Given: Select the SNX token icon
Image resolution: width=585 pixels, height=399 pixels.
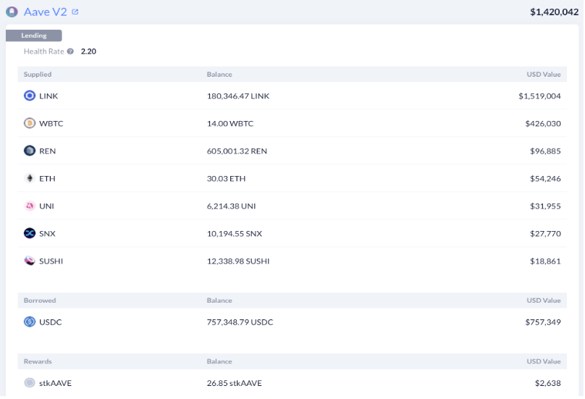Looking at the screenshot, I should [x=30, y=233].
